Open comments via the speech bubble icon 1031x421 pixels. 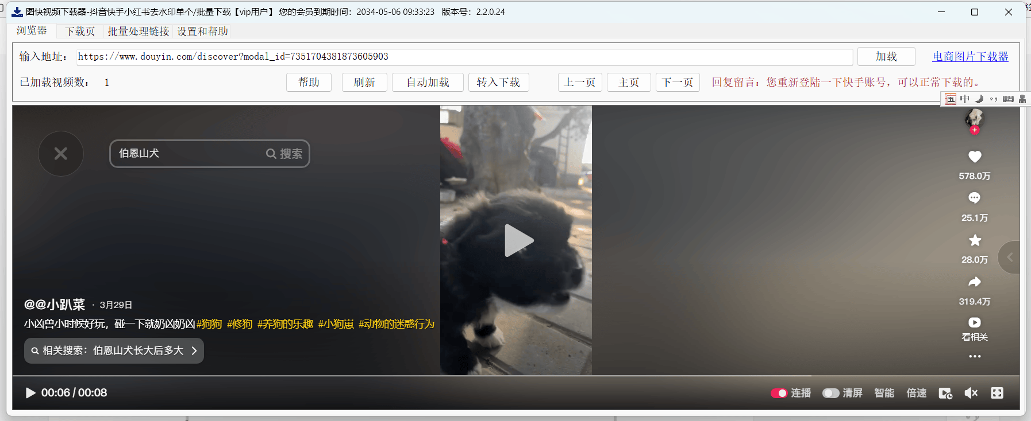[x=975, y=198]
